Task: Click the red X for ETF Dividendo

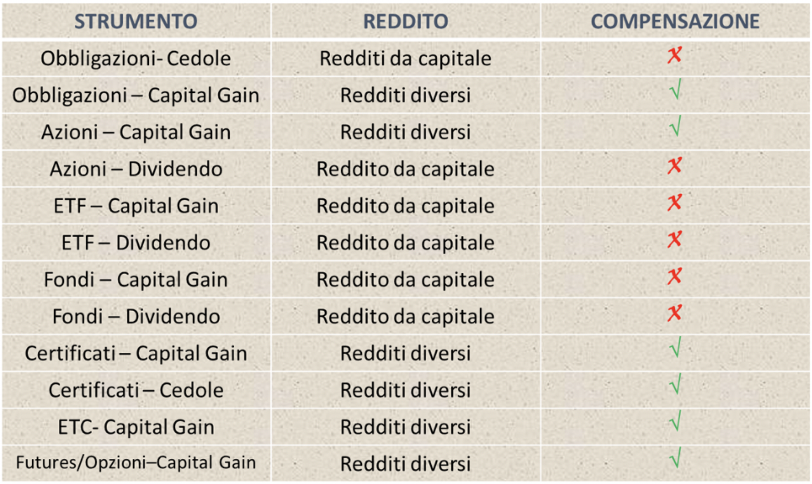Action: tap(675, 240)
